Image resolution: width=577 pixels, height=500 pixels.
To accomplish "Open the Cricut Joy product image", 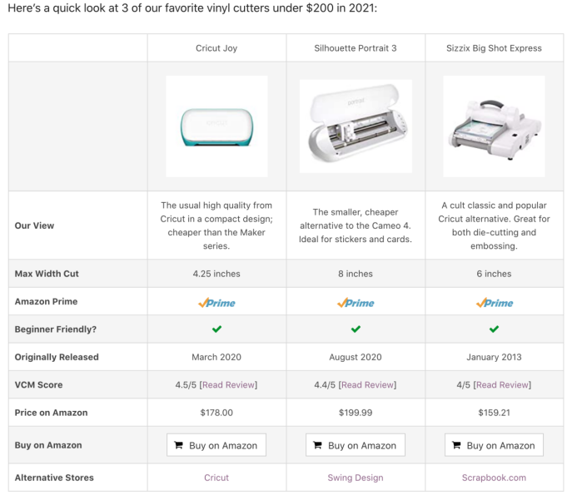I will point(216,126).
